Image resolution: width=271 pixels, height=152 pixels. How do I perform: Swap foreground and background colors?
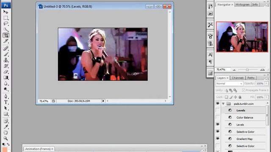8,144
